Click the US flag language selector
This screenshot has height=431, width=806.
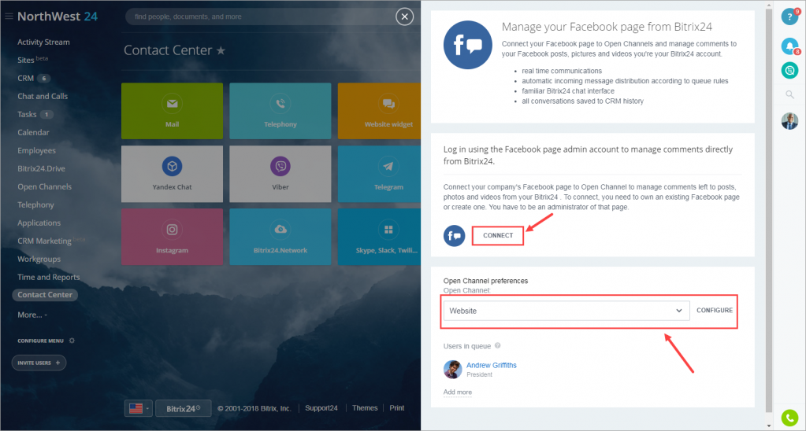(x=139, y=408)
